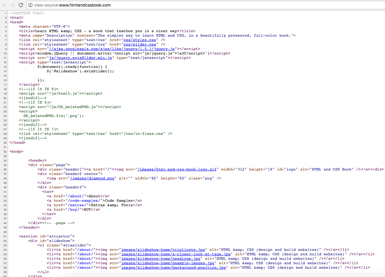Click the /js/html5.js script line
The height and width of the screenshot is (277, 385).
[61, 93]
